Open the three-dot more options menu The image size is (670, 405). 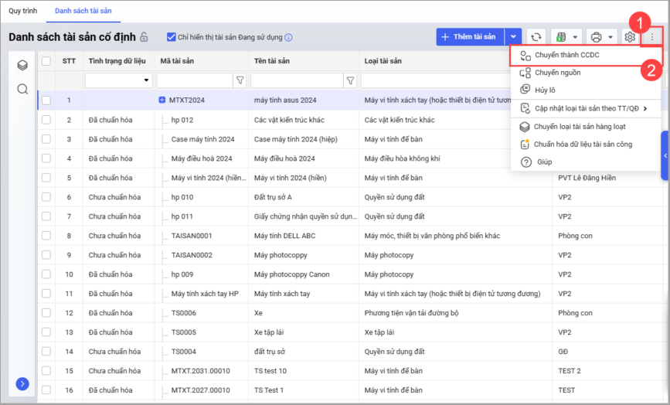(x=652, y=37)
